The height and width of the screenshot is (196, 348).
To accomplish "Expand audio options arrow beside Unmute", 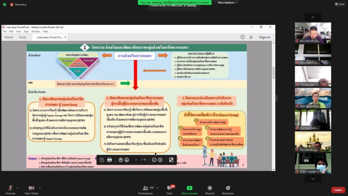I will [x=18, y=188].
